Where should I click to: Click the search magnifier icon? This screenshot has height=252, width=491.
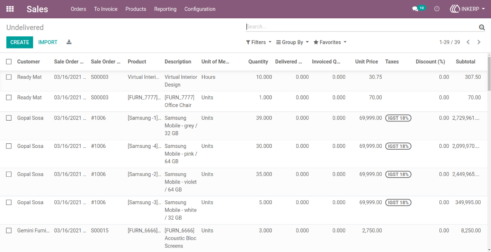[x=482, y=27]
